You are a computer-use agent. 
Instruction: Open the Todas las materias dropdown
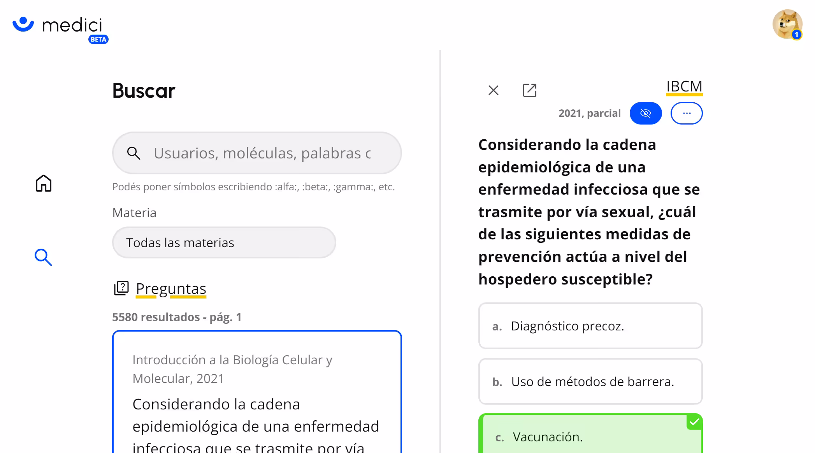tap(224, 242)
